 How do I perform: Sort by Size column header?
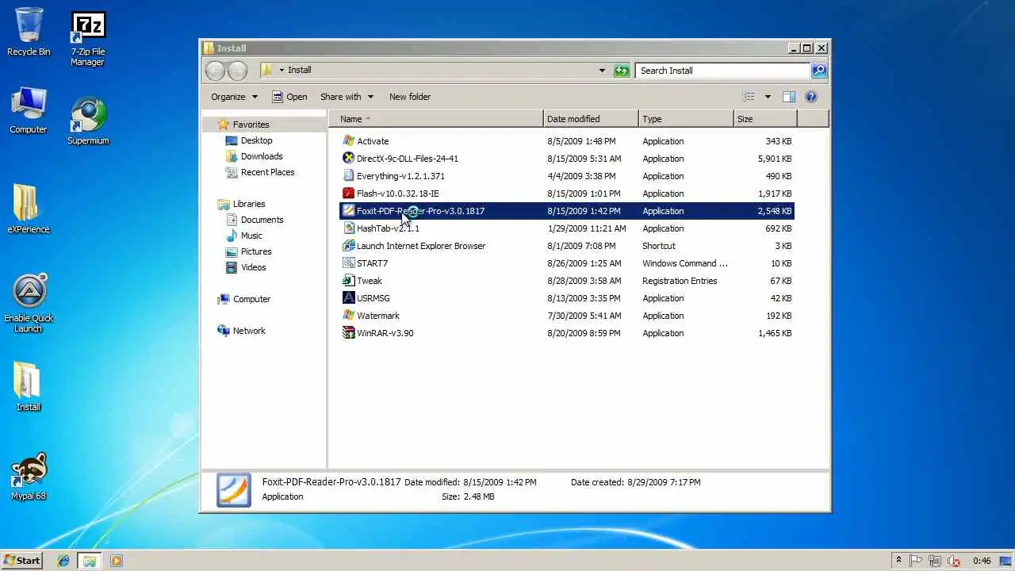pyautogui.click(x=765, y=119)
